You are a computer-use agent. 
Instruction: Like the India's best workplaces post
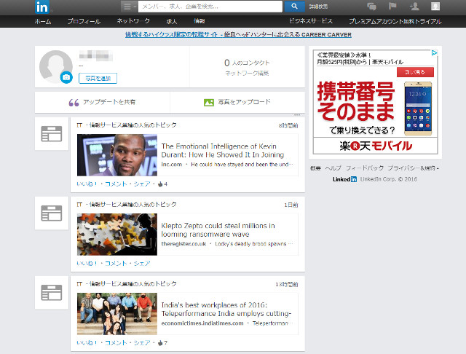click(x=87, y=342)
